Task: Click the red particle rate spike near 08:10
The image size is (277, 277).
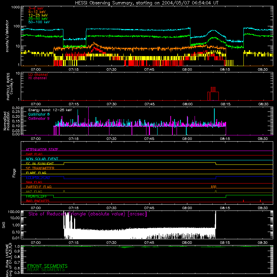Action: 213,93
